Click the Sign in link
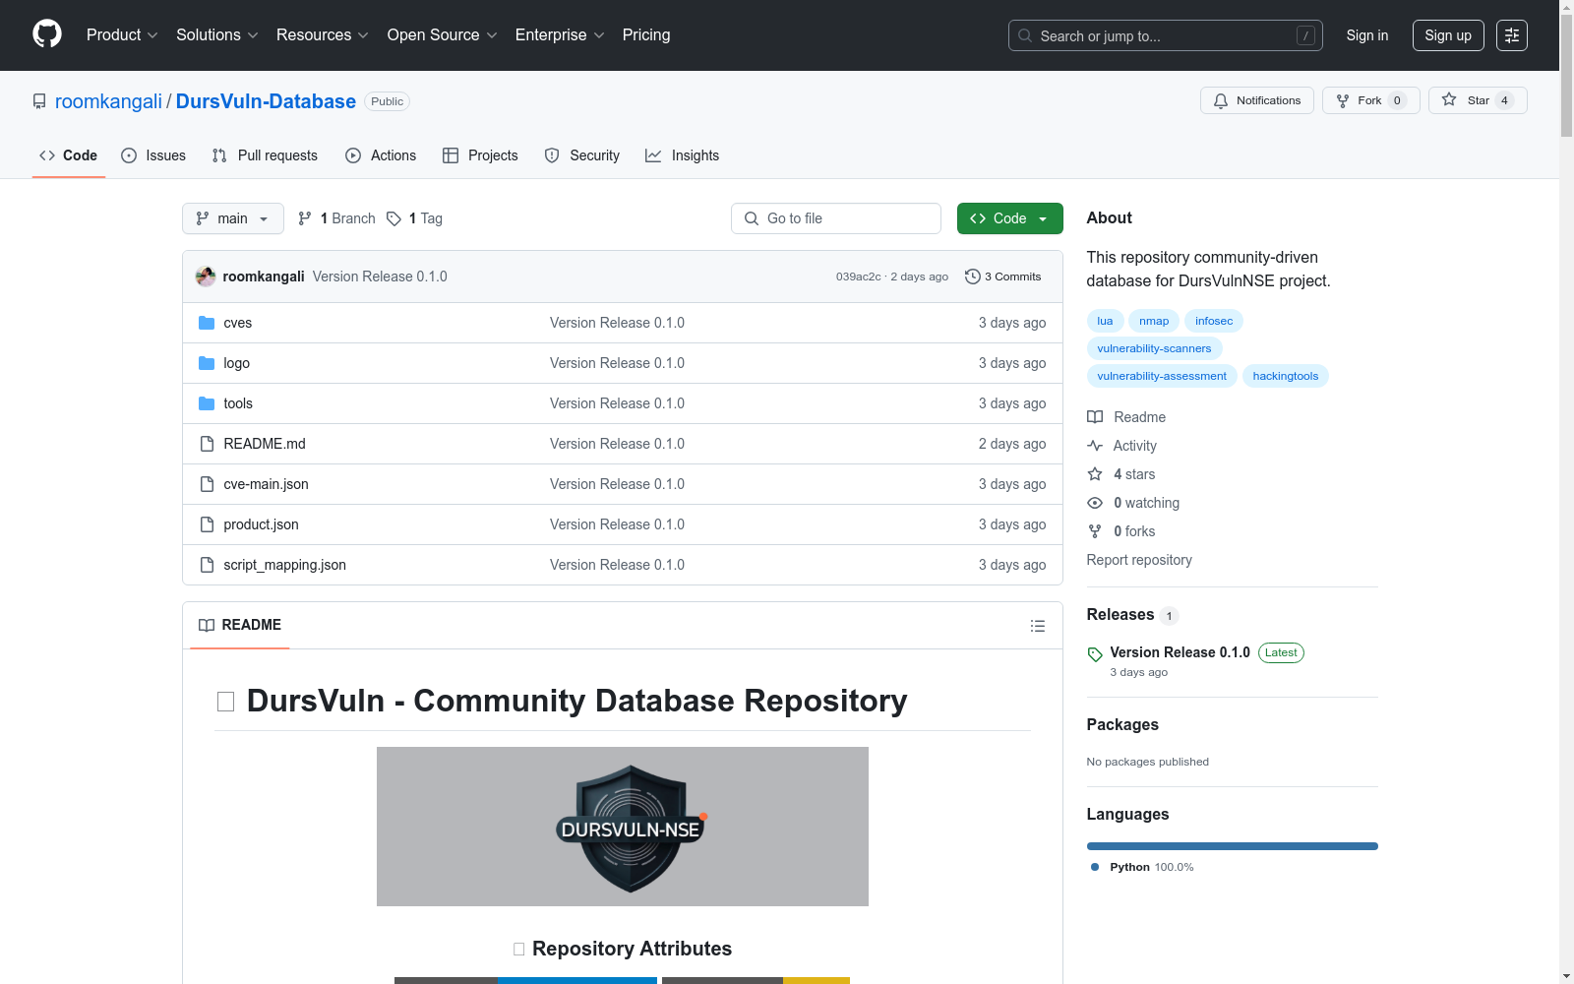Viewport: 1574px width, 984px height. coord(1367,35)
